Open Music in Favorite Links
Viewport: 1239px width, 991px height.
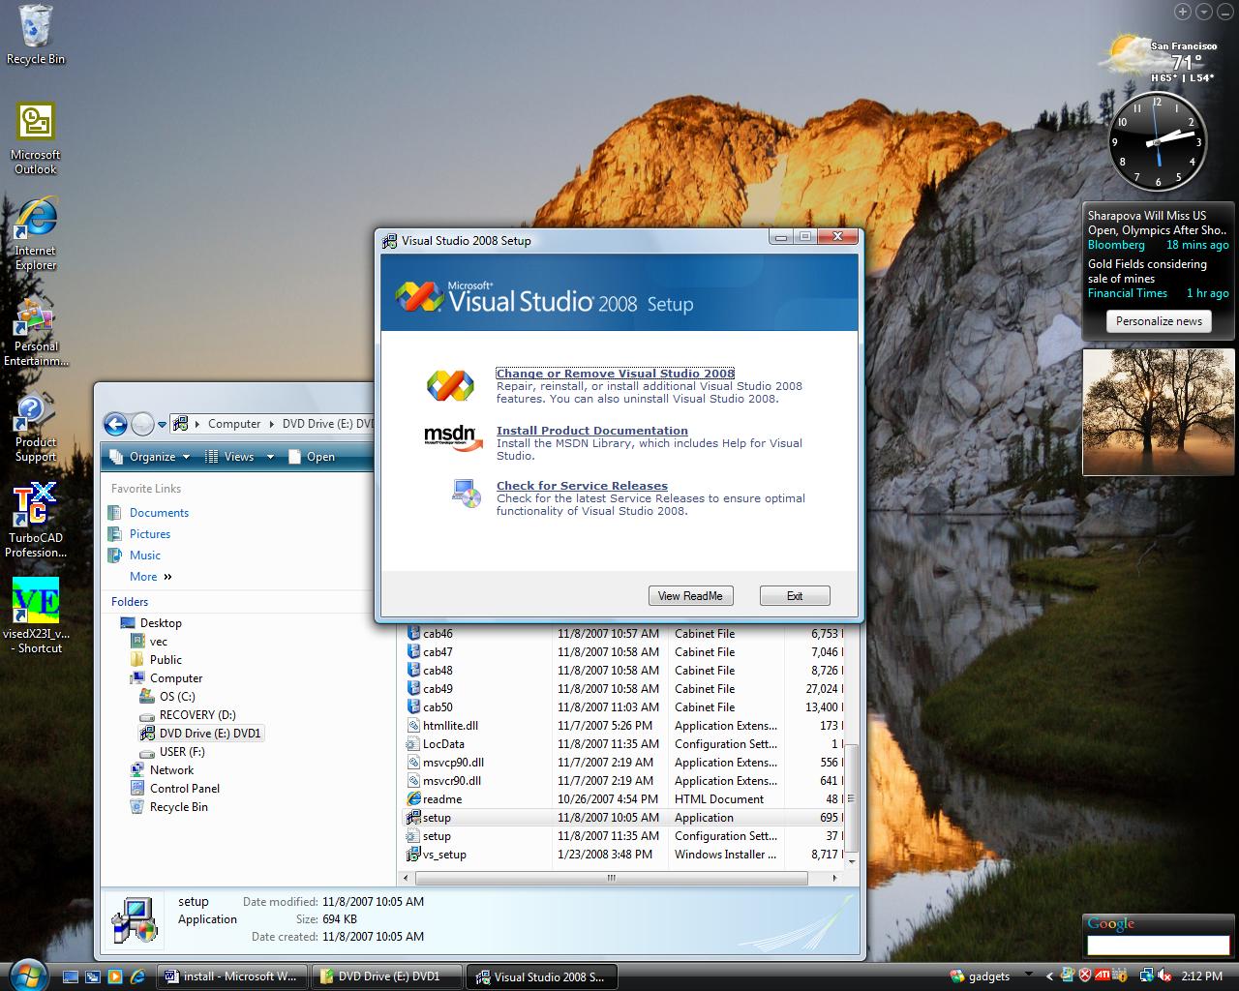[145, 556]
